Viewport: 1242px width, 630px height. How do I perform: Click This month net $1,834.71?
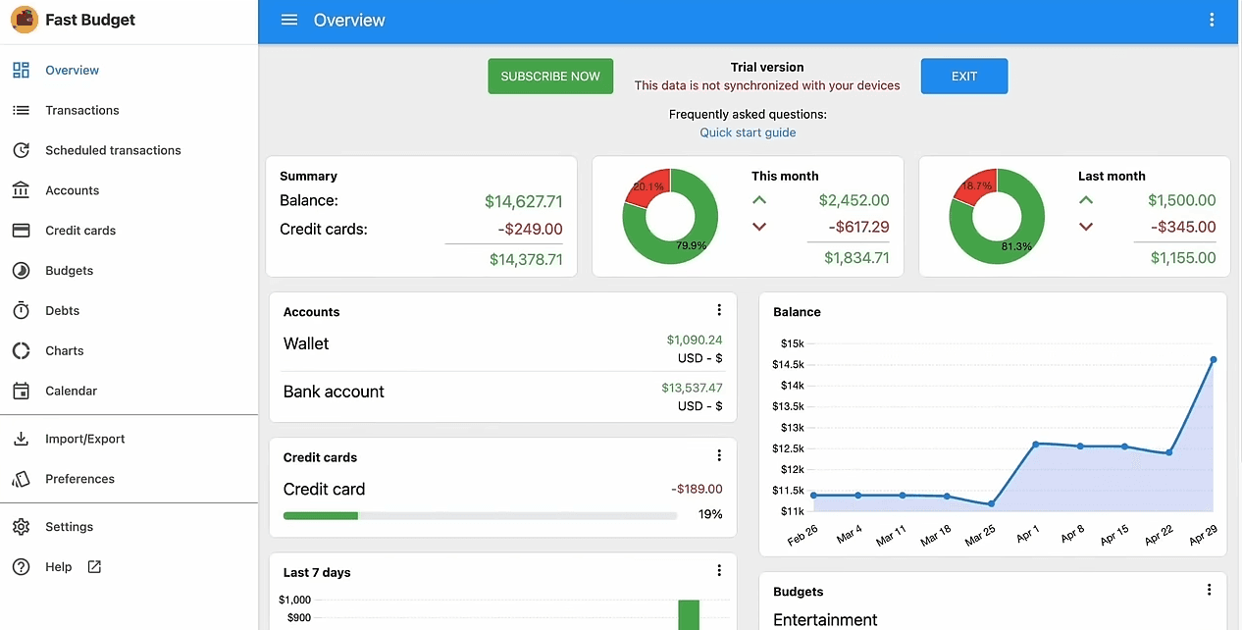(856, 258)
